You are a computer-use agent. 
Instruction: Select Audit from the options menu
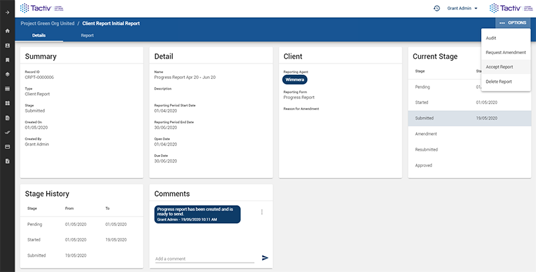491,39
